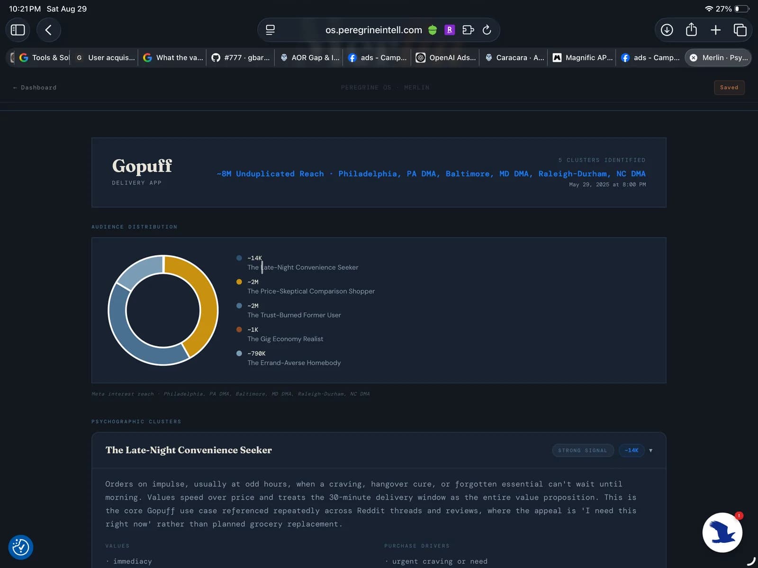
Task: Return to Dashboard link
Action: (x=35, y=88)
